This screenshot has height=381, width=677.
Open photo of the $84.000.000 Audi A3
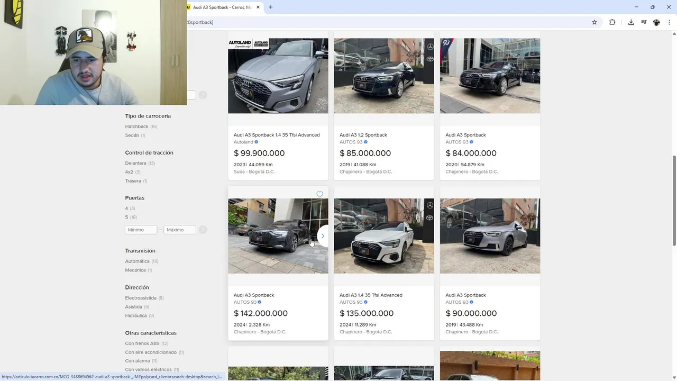coord(490,76)
